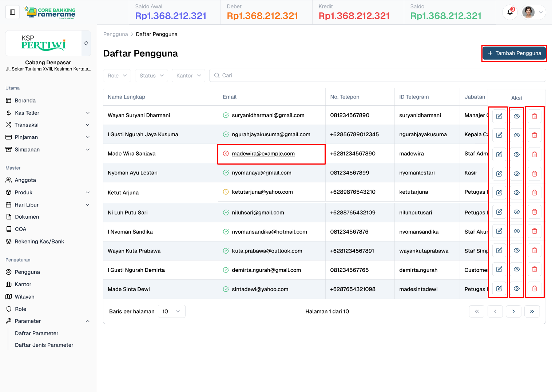Image resolution: width=552 pixels, height=392 pixels.
Task: Open the profile avatar menu top right
Action: (532, 12)
